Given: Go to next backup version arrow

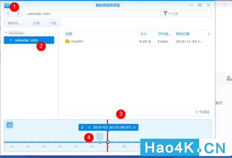Looking at the screenshot, I should pyautogui.click(x=135, y=127).
